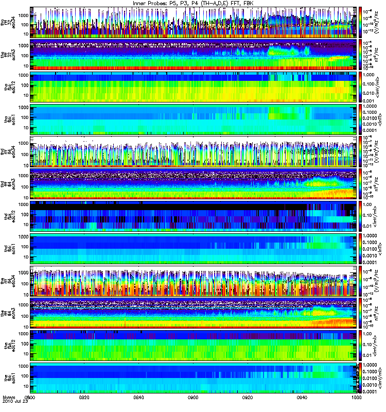This screenshot has width=386, height=412.
Task: Select the the fff 64 scm3 spectrogram panel
Action: [194, 313]
